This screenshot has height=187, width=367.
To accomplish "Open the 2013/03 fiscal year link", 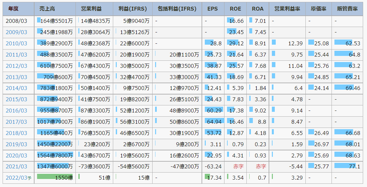I will coord(16,77).
